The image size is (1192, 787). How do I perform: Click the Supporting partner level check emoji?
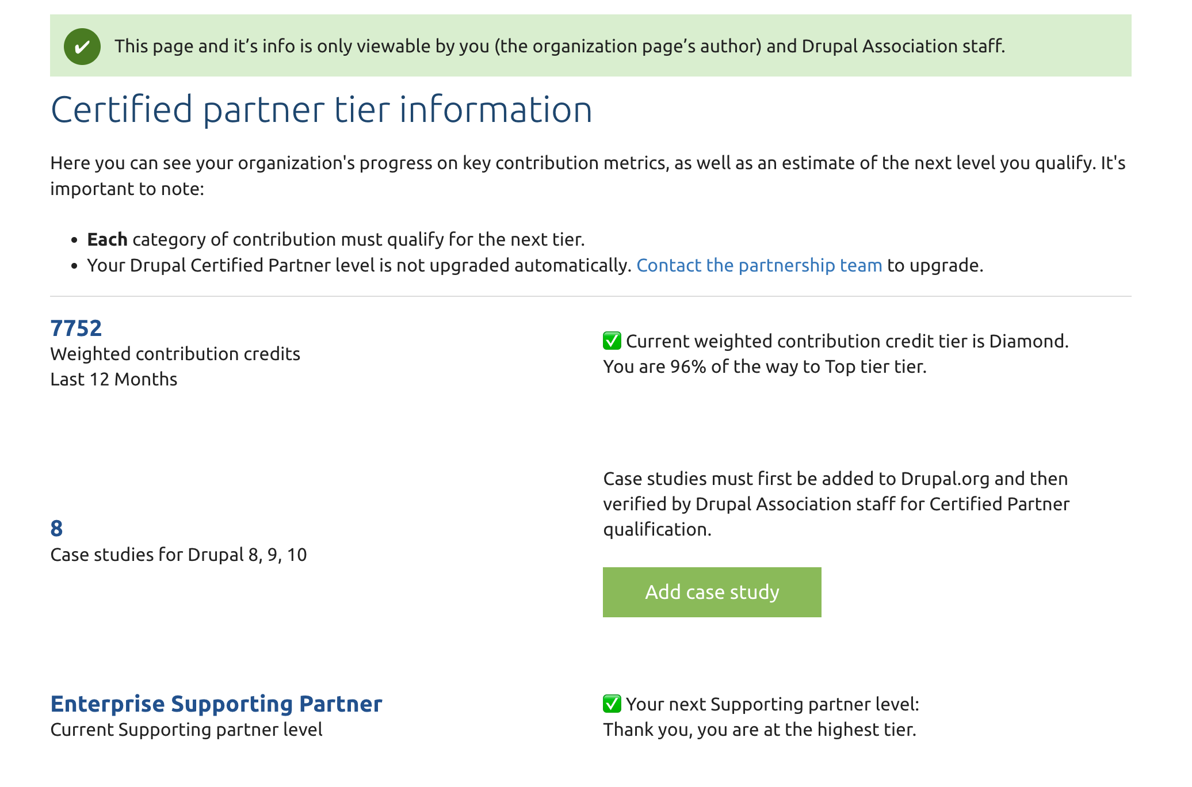click(x=612, y=704)
